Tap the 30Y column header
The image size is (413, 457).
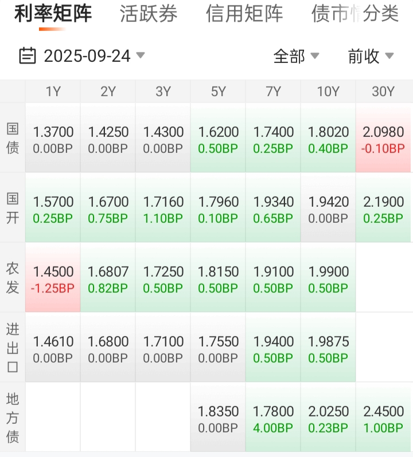[383, 92]
